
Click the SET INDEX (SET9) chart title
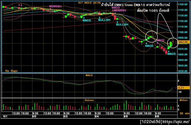pos(89,3)
